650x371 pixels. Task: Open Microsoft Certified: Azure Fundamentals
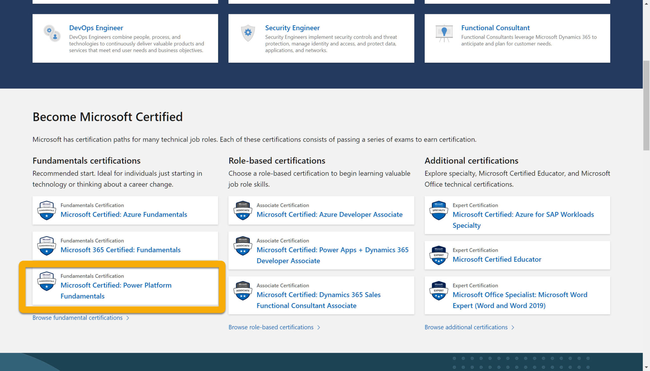pos(124,214)
